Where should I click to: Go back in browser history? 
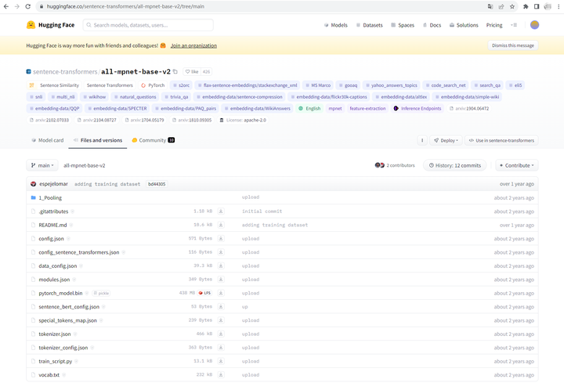point(6,6)
